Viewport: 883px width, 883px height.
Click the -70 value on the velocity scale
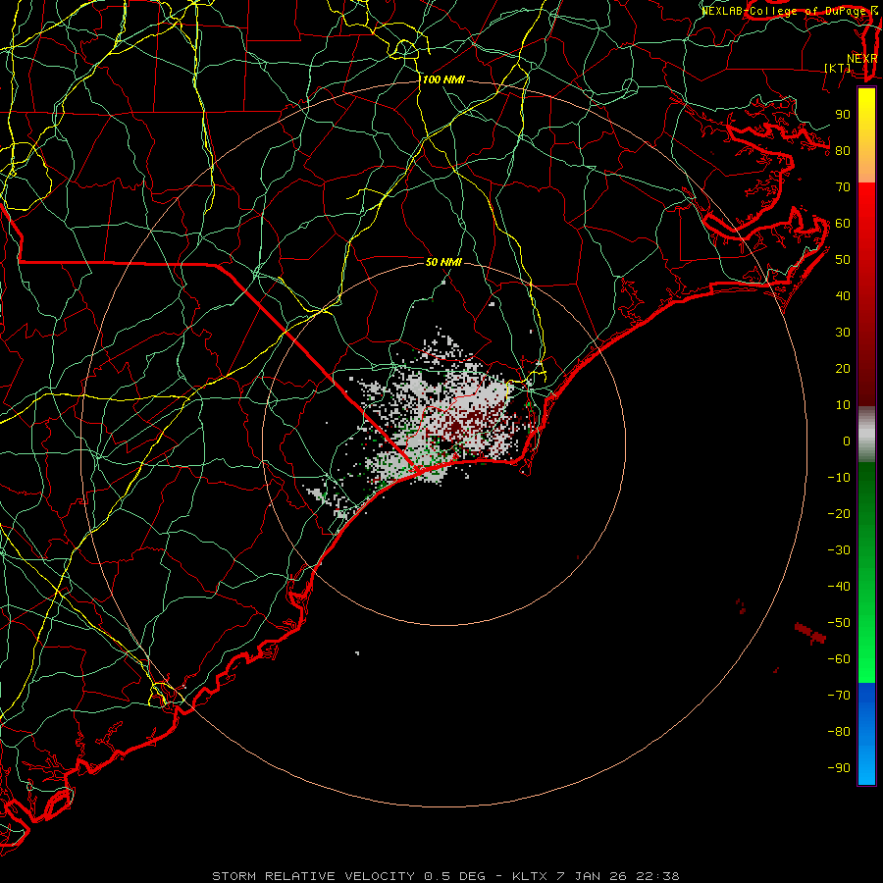tap(839, 696)
